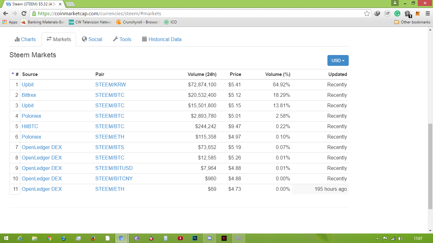Launch Internet Explorer from the taskbar

(20, 238)
